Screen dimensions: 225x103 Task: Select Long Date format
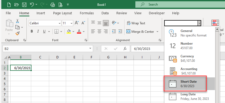point(190,96)
